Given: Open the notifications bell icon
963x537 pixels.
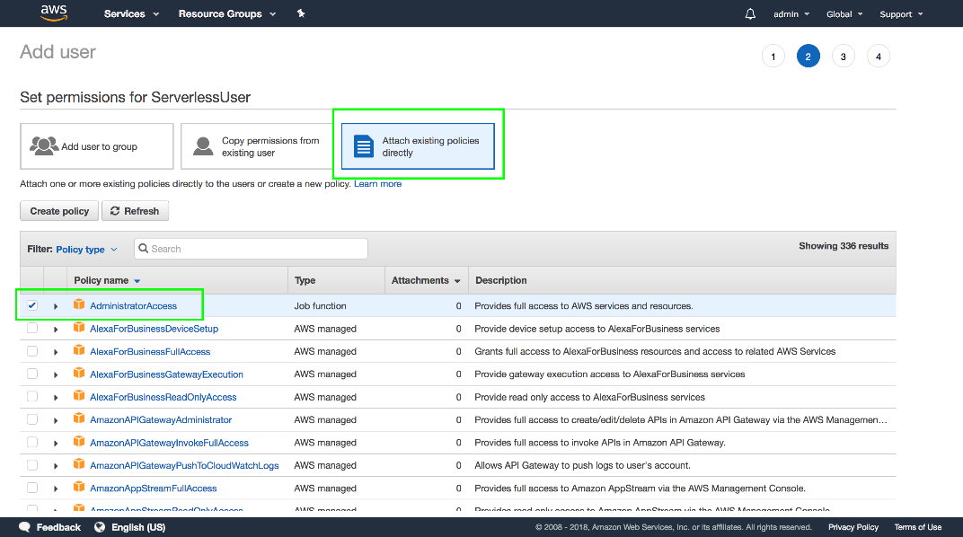Looking at the screenshot, I should (x=750, y=14).
